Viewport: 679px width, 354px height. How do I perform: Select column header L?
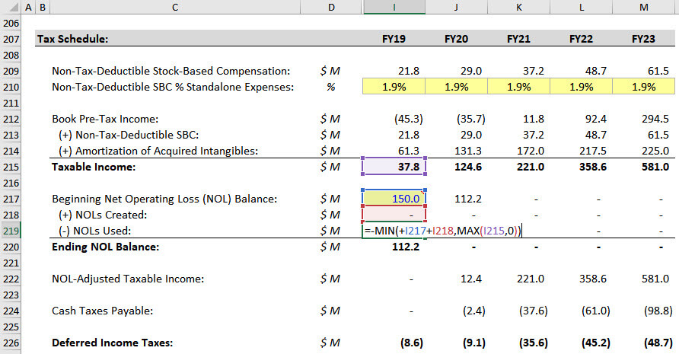581,7
